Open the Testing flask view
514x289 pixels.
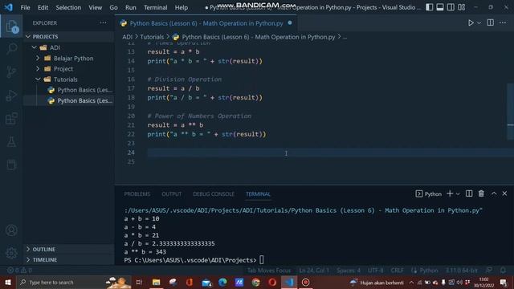pyautogui.click(x=11, y=142)
